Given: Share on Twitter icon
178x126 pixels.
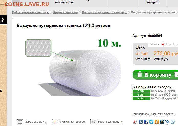Looking at the screenshot, I should pyautogui.click(x=151, y=122).
